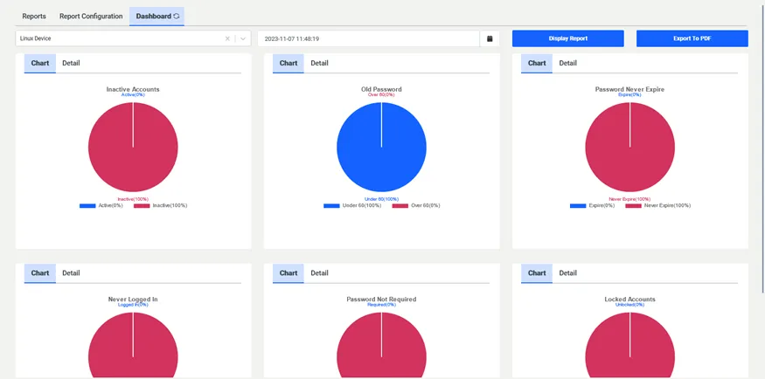The height and width of the screenshot is (379, 765).
Task: Select the Chart tab in the Password Not Required card
Action: pyautogui.click(x=289, y=272)
